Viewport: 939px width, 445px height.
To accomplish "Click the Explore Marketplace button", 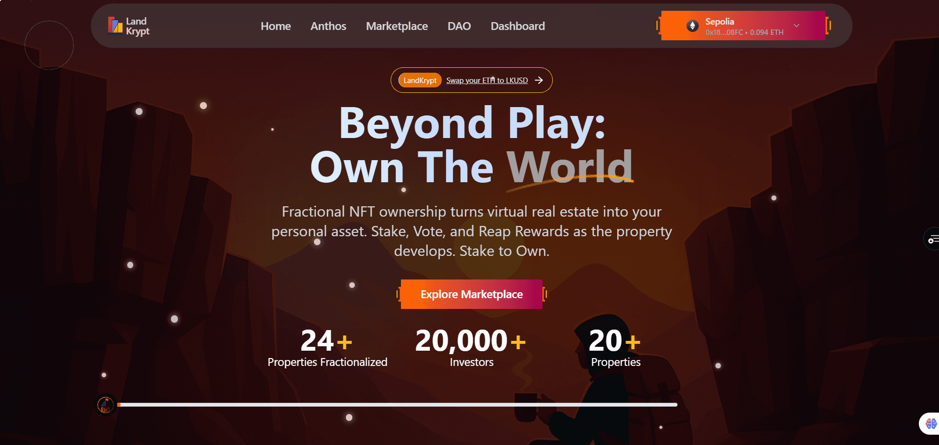I will point(472,294).
